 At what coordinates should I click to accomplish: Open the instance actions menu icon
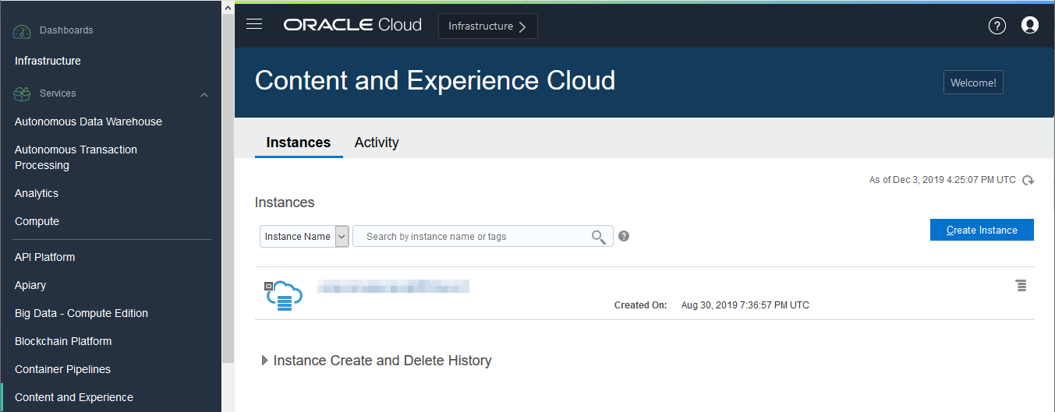(1021, 286)
